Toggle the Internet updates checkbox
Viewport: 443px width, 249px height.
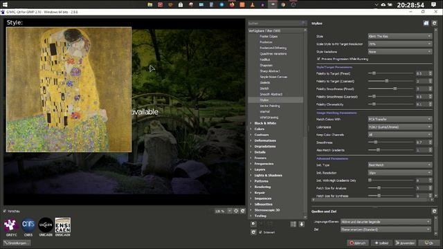[x=260, y=232]
